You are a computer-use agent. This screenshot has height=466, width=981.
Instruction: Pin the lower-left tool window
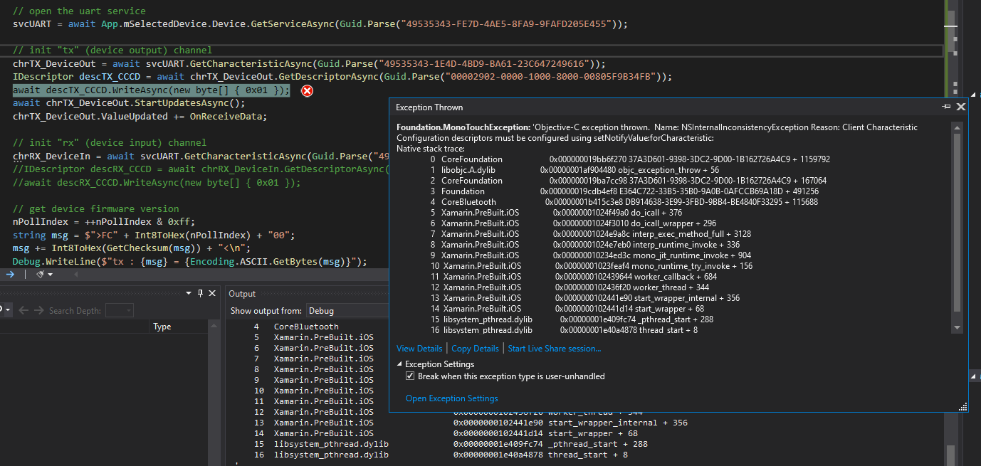coord(201,293)
